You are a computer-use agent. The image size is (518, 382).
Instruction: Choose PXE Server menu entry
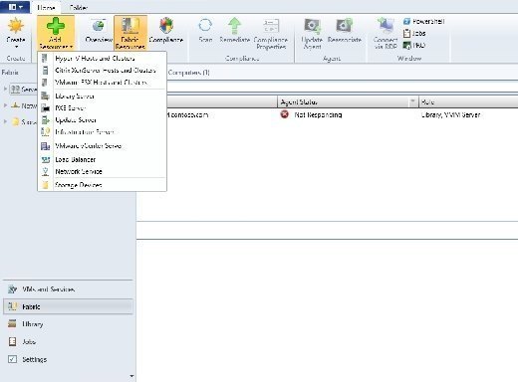click(103, 108)
